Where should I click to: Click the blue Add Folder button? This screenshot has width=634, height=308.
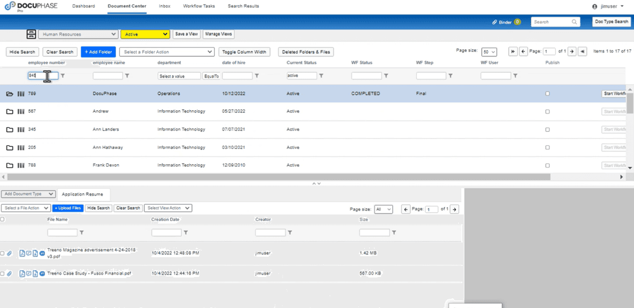point(98,52)
